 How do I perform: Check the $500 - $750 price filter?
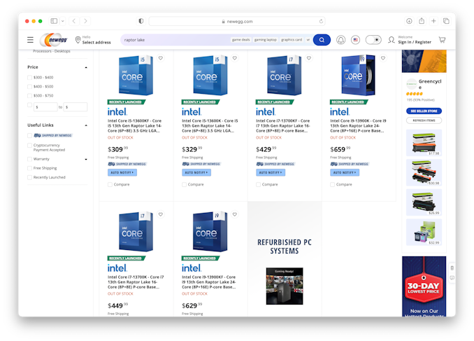coord(29,96)
